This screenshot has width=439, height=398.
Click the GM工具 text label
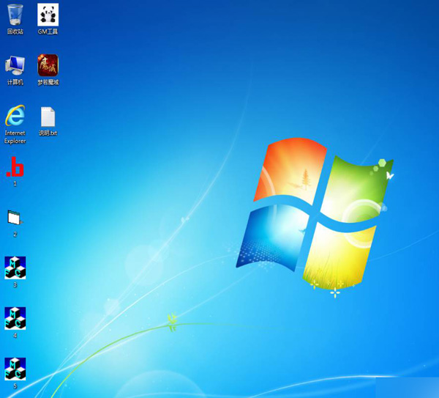point(48,32)
